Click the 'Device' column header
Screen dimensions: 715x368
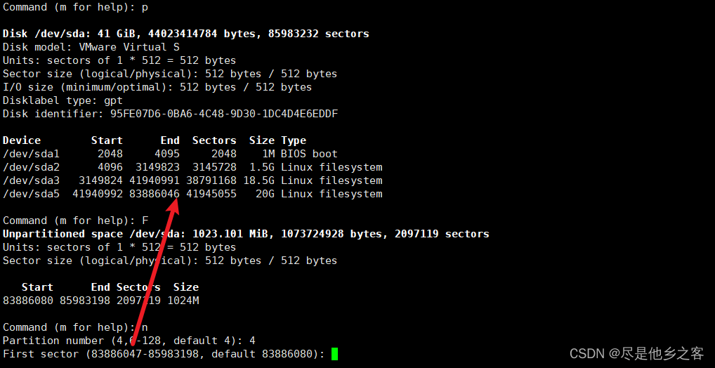22,140
